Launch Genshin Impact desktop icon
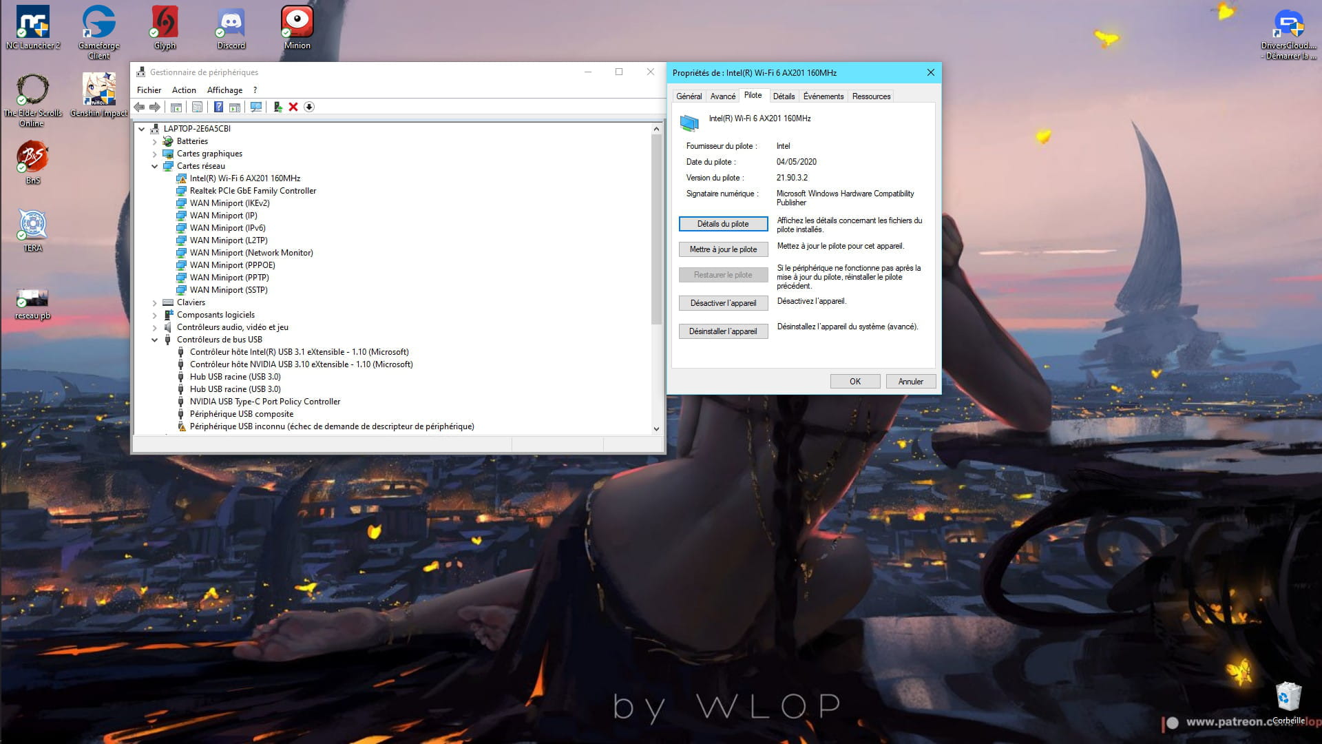 [98, 95]
